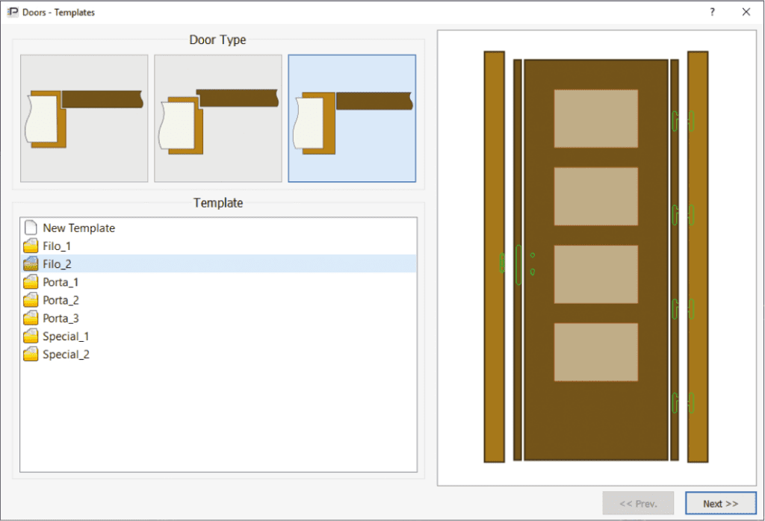Viewport: 765px width, 521px height.
Task: Select the Porta_3 template name
Action: [61, 318]
